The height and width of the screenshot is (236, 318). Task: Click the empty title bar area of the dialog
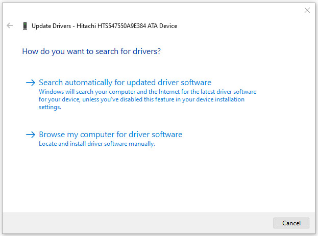click(153, 10)
